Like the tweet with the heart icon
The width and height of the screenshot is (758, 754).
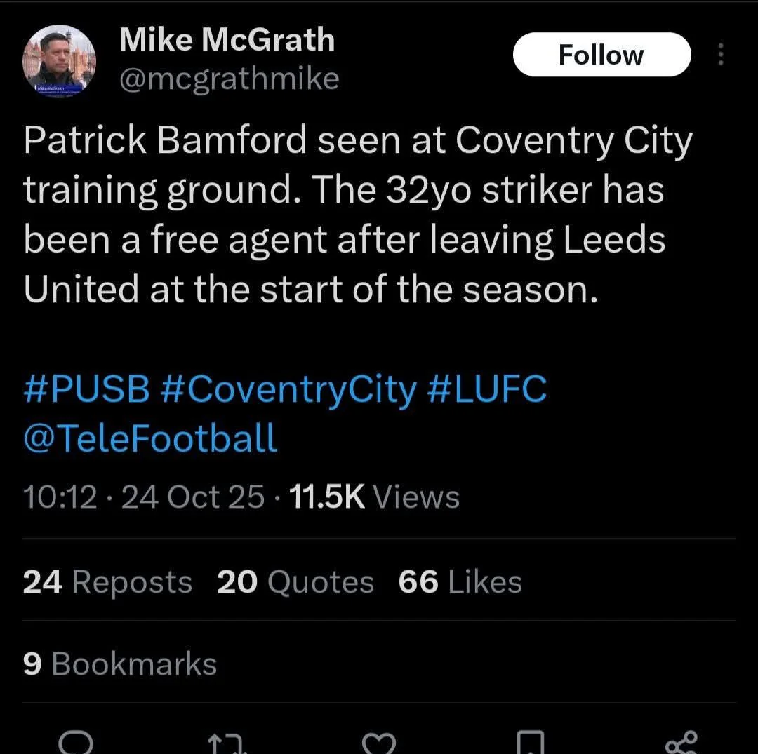click(x=379, y=742)
